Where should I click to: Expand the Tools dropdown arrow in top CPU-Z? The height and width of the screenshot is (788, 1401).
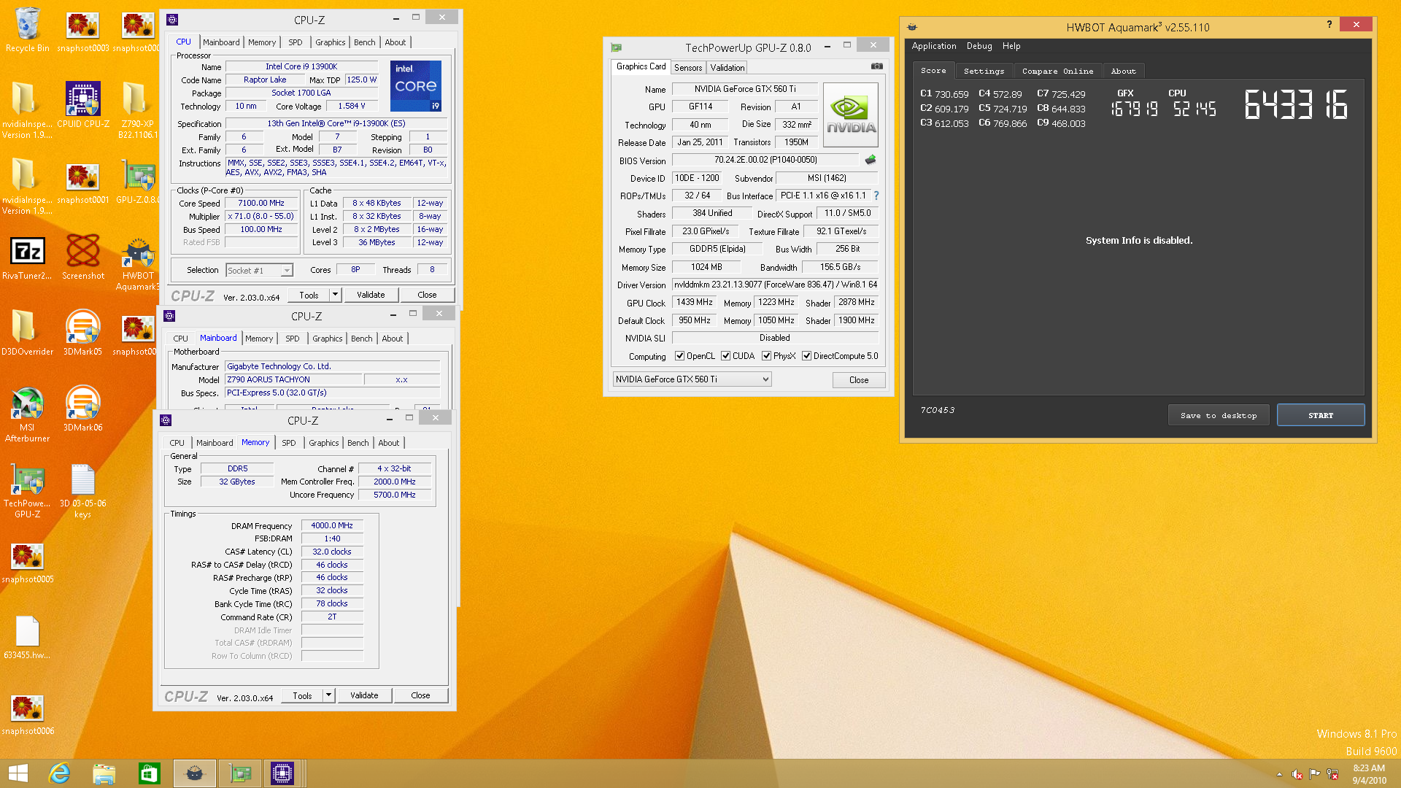(335, 295)
